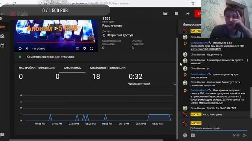
Task: Click Открытый доступ visibility text
Action: point(120,35)
